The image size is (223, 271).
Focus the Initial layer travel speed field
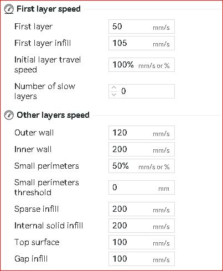pyautogui.click(x=142, y=65)
